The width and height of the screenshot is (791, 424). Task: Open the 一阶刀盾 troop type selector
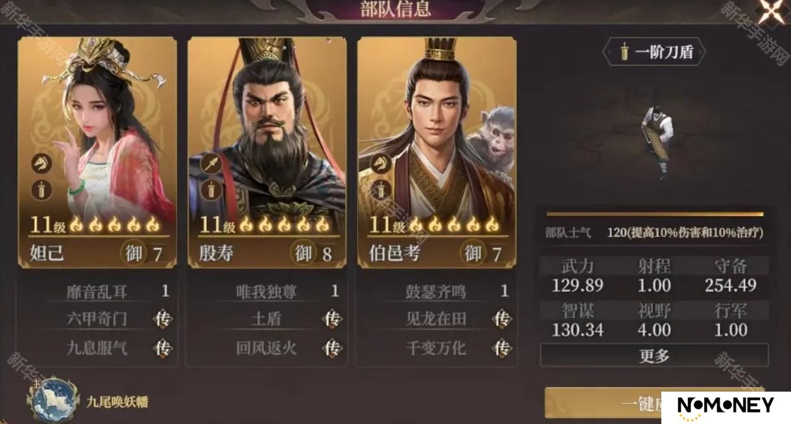655,52
